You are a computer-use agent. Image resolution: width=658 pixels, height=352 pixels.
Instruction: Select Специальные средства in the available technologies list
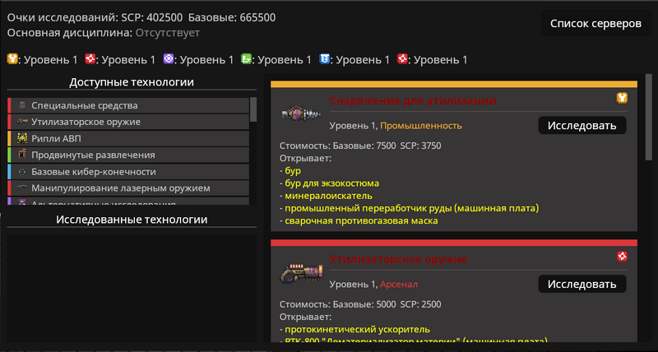click(128, 105)
